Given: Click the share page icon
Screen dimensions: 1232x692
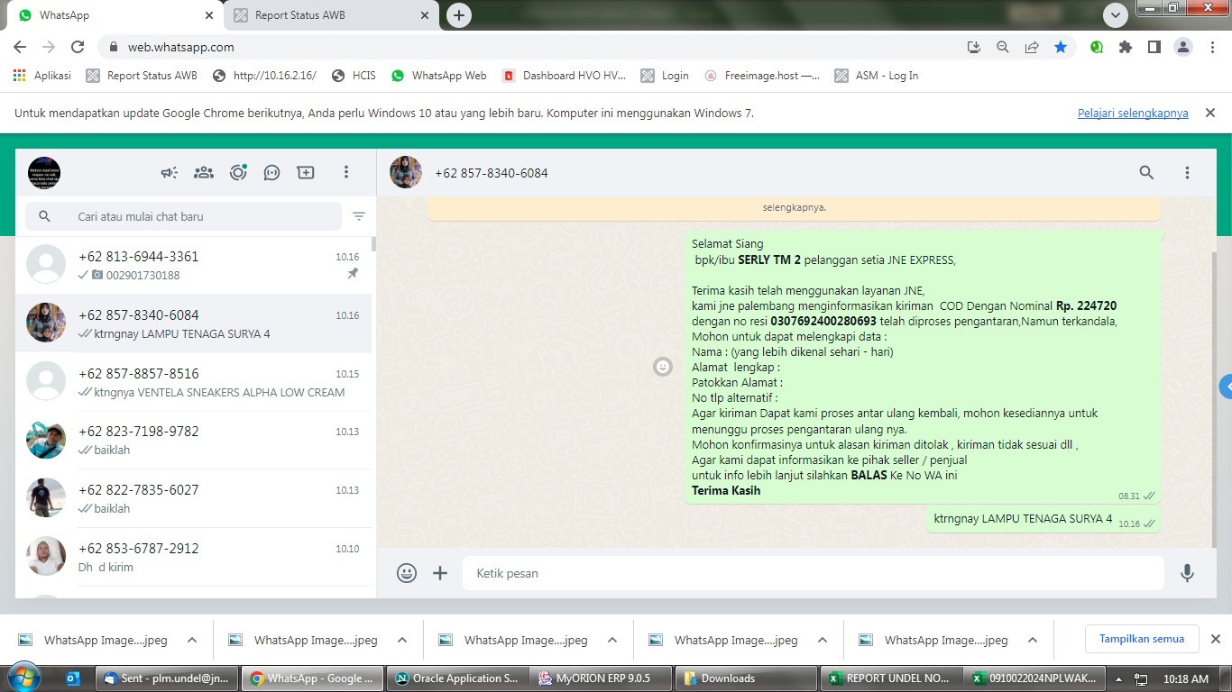Looking at the screenshot, I should tap(1032, 47).
